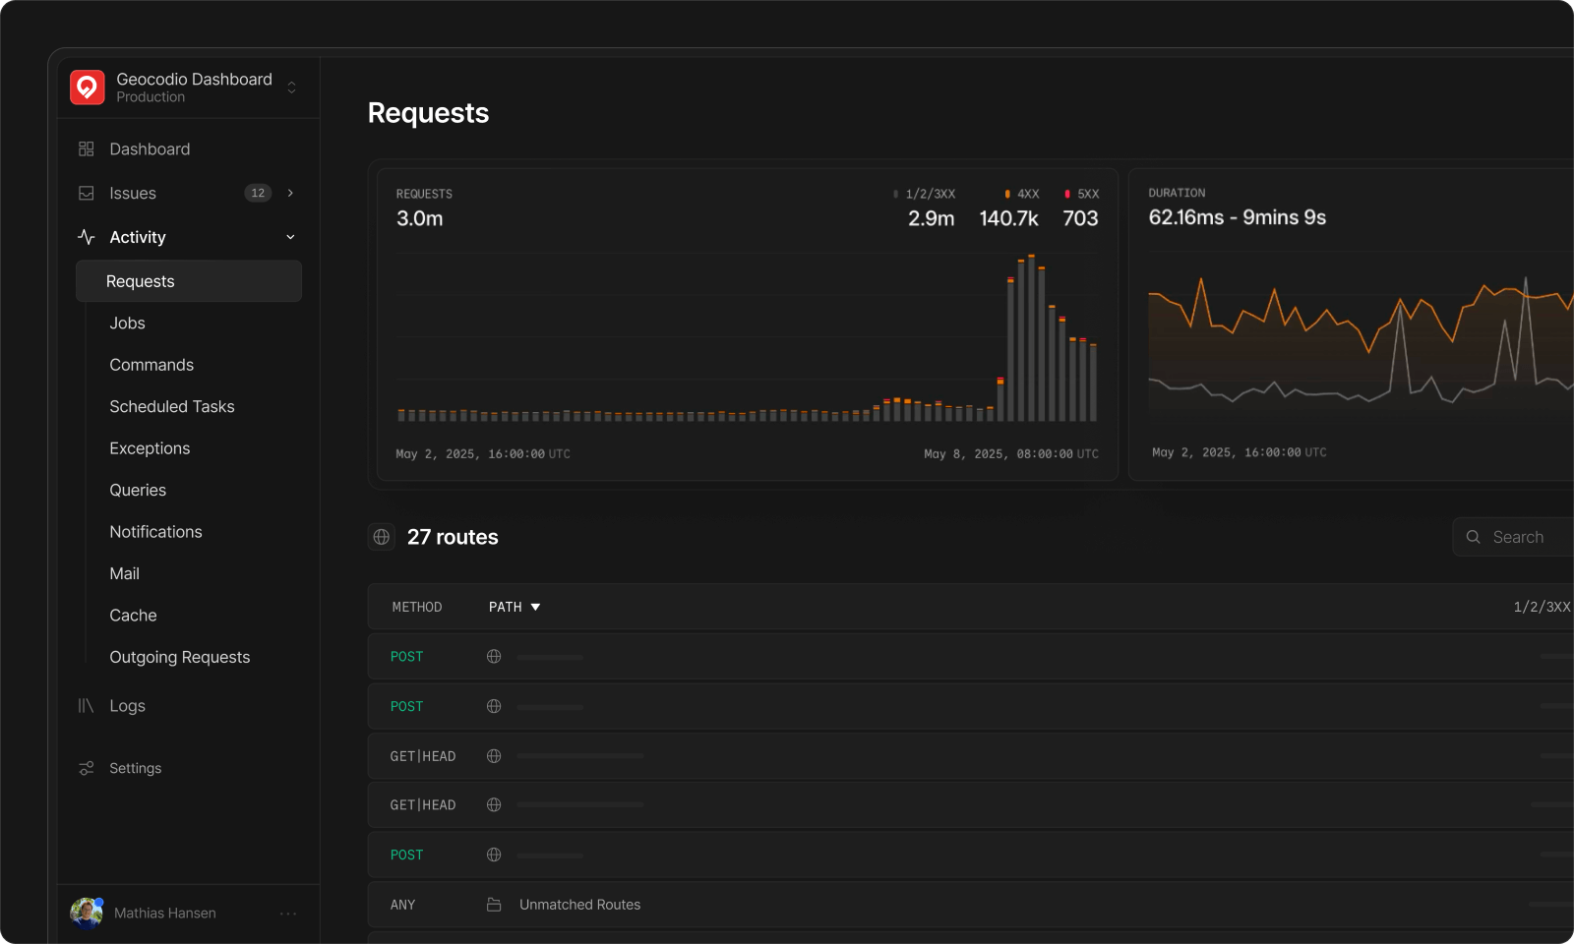Viewport: 1574px width, 944px height.
Task: Click the globe icon beside 27 routes
Action: point(382,537)
